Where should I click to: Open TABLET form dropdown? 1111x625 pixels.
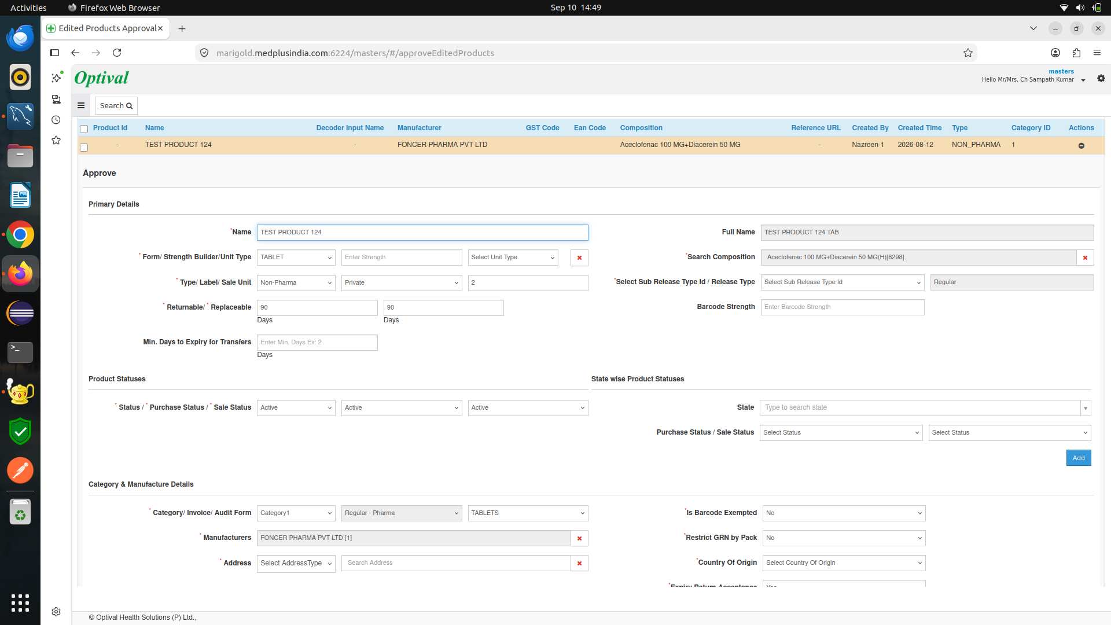[x=296, y=258]
